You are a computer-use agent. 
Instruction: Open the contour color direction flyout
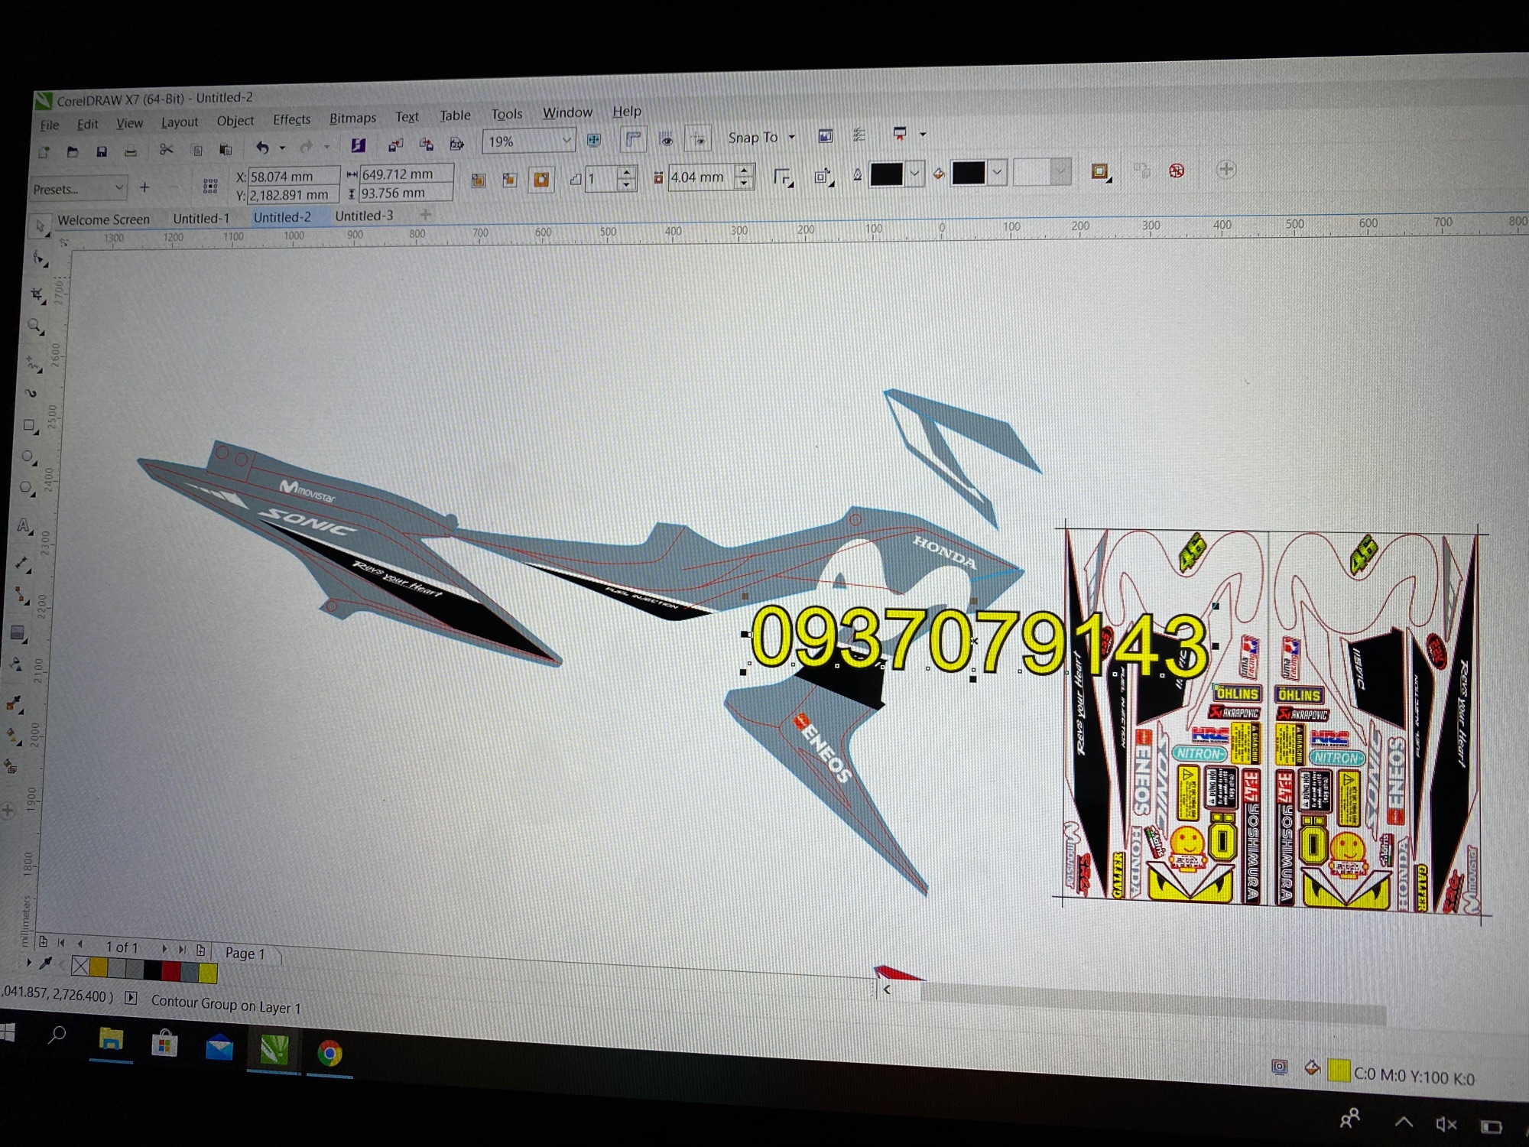click(823, 177)
